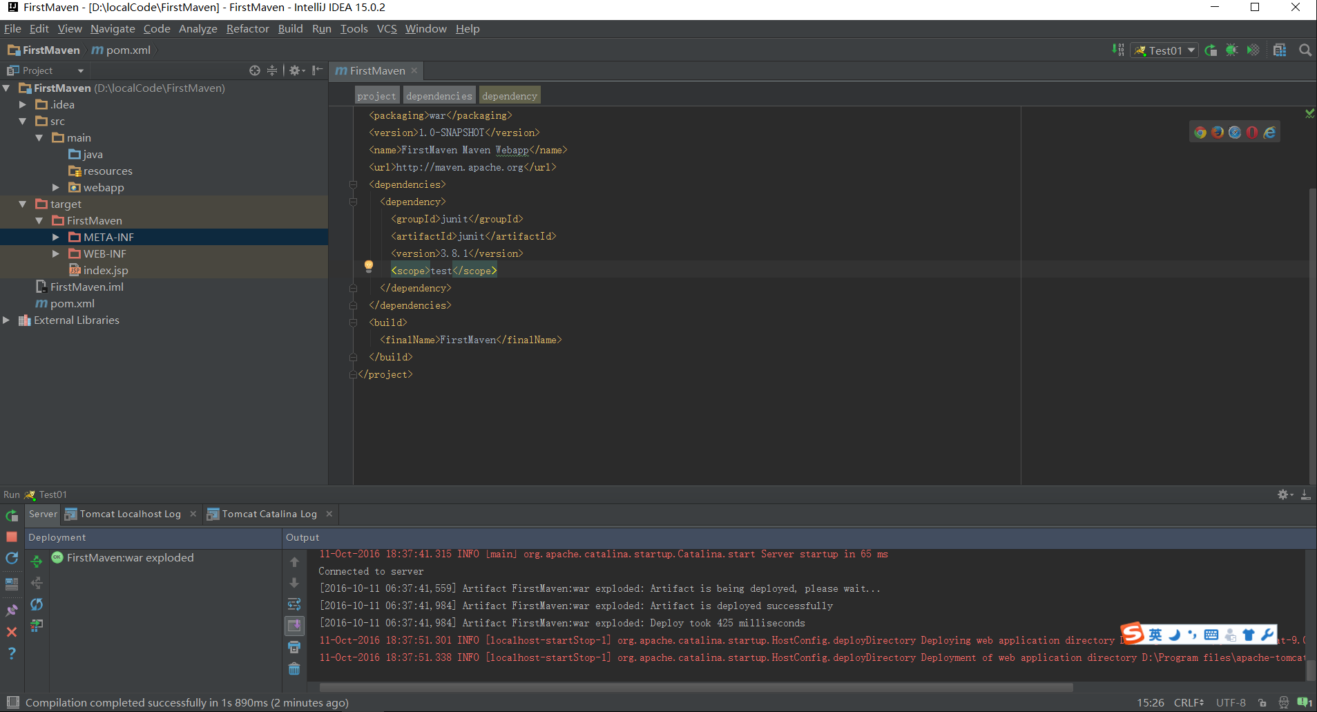Stop the running Tomcat server
This screenshot has width=1317, height=712.
12,537
